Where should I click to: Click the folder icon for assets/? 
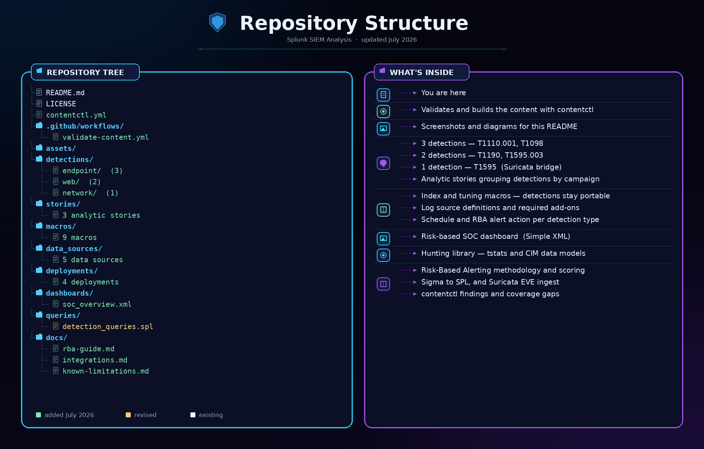click(x=39, y=147)
